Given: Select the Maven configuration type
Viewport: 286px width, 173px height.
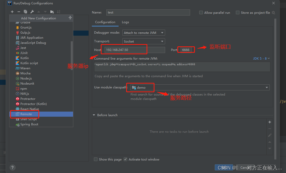Looking at the screenshot, I should coord(25,68).
